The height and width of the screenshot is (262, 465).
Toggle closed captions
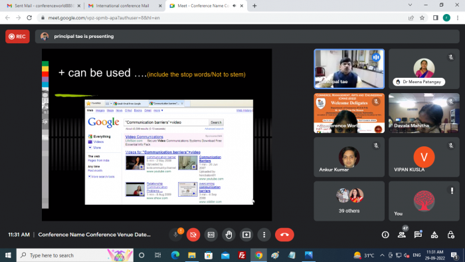(x=211, y=235)
